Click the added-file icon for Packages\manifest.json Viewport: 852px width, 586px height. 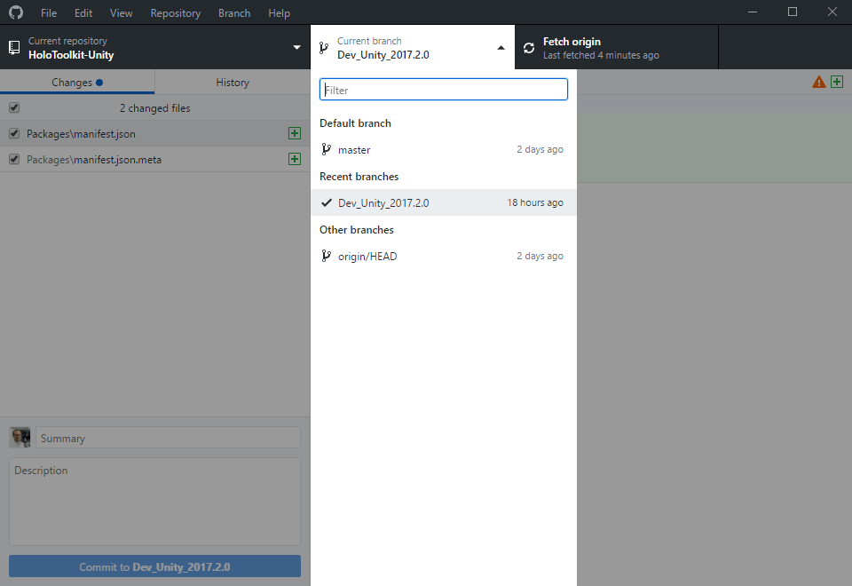point(295,133)
